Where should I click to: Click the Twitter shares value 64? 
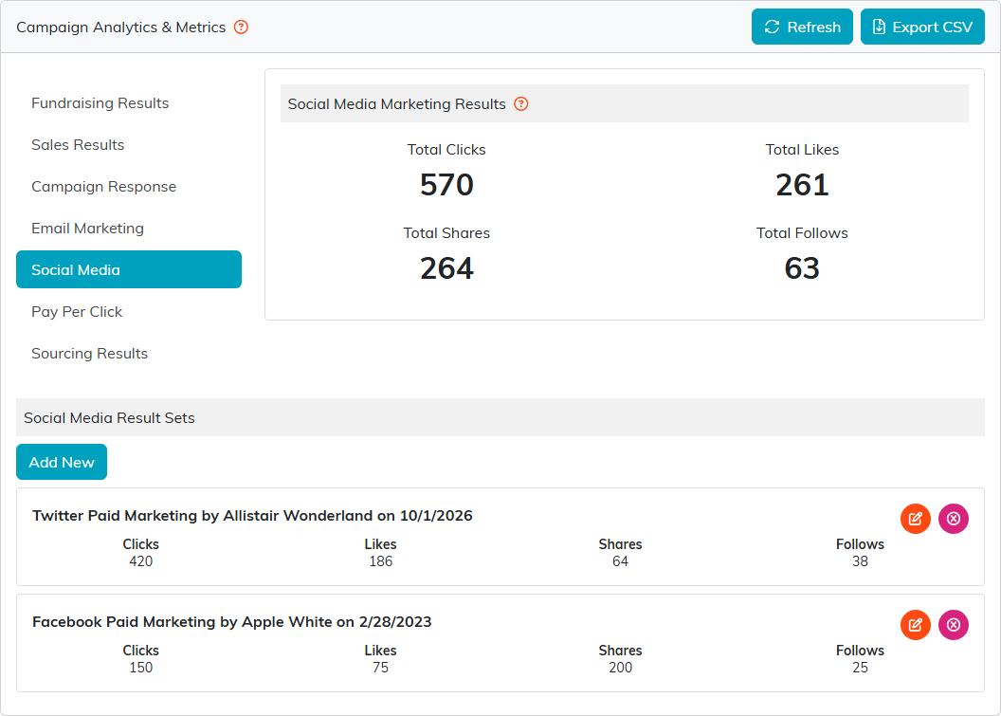(x=621, y=561)
